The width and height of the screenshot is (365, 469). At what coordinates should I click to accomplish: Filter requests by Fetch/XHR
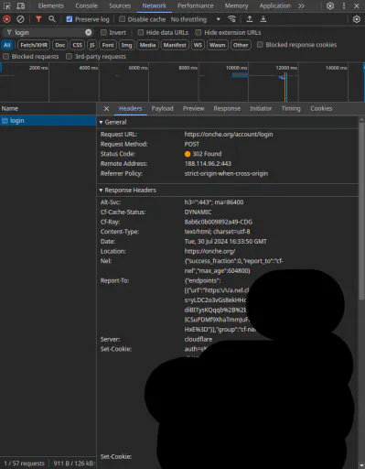coord(34,45)
